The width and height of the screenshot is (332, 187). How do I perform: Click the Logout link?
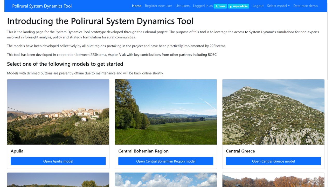[258, 5]
